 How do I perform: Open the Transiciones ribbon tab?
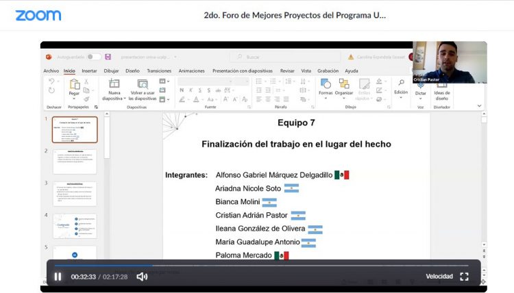point(159,71)
